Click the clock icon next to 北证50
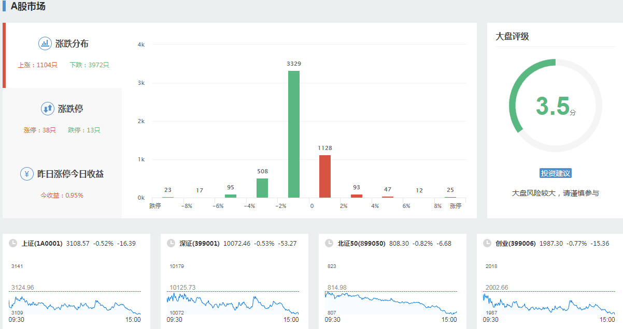The width and height of the screenshot is (623, 329). (329, 243)
